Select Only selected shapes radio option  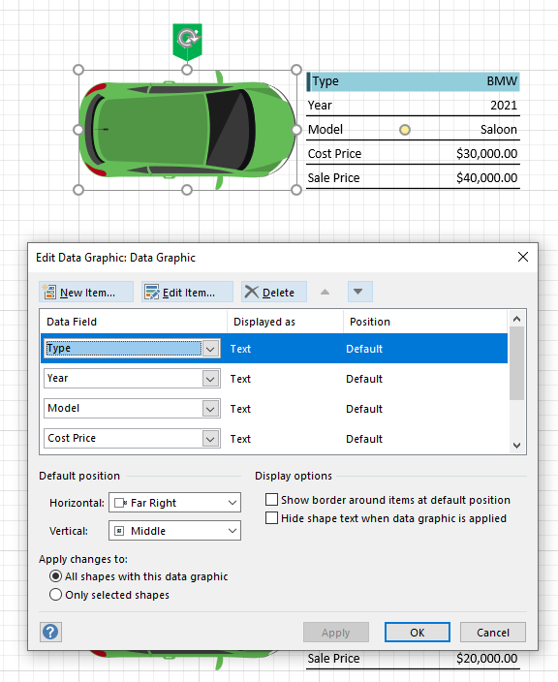pyautogui.click(x=55, y=594)
